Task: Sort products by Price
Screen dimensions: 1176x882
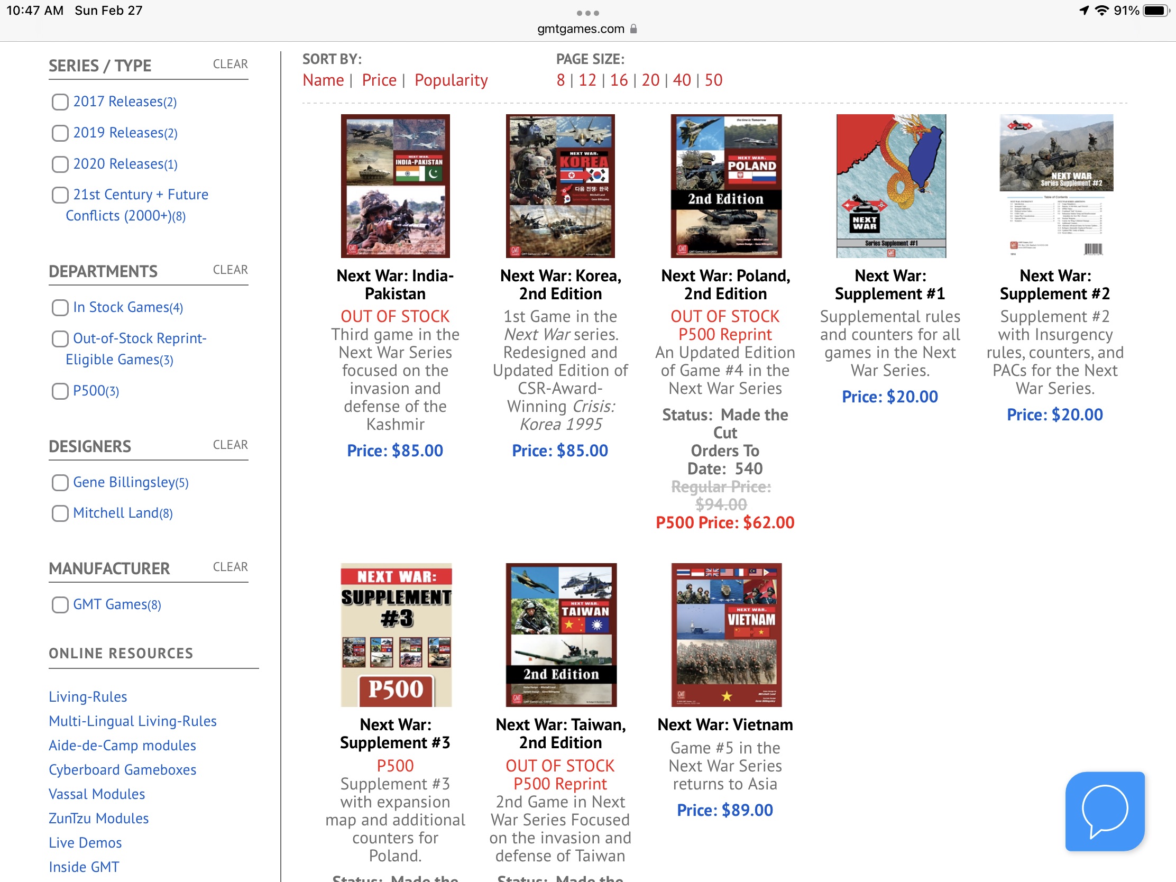Action: pos(379,80)
